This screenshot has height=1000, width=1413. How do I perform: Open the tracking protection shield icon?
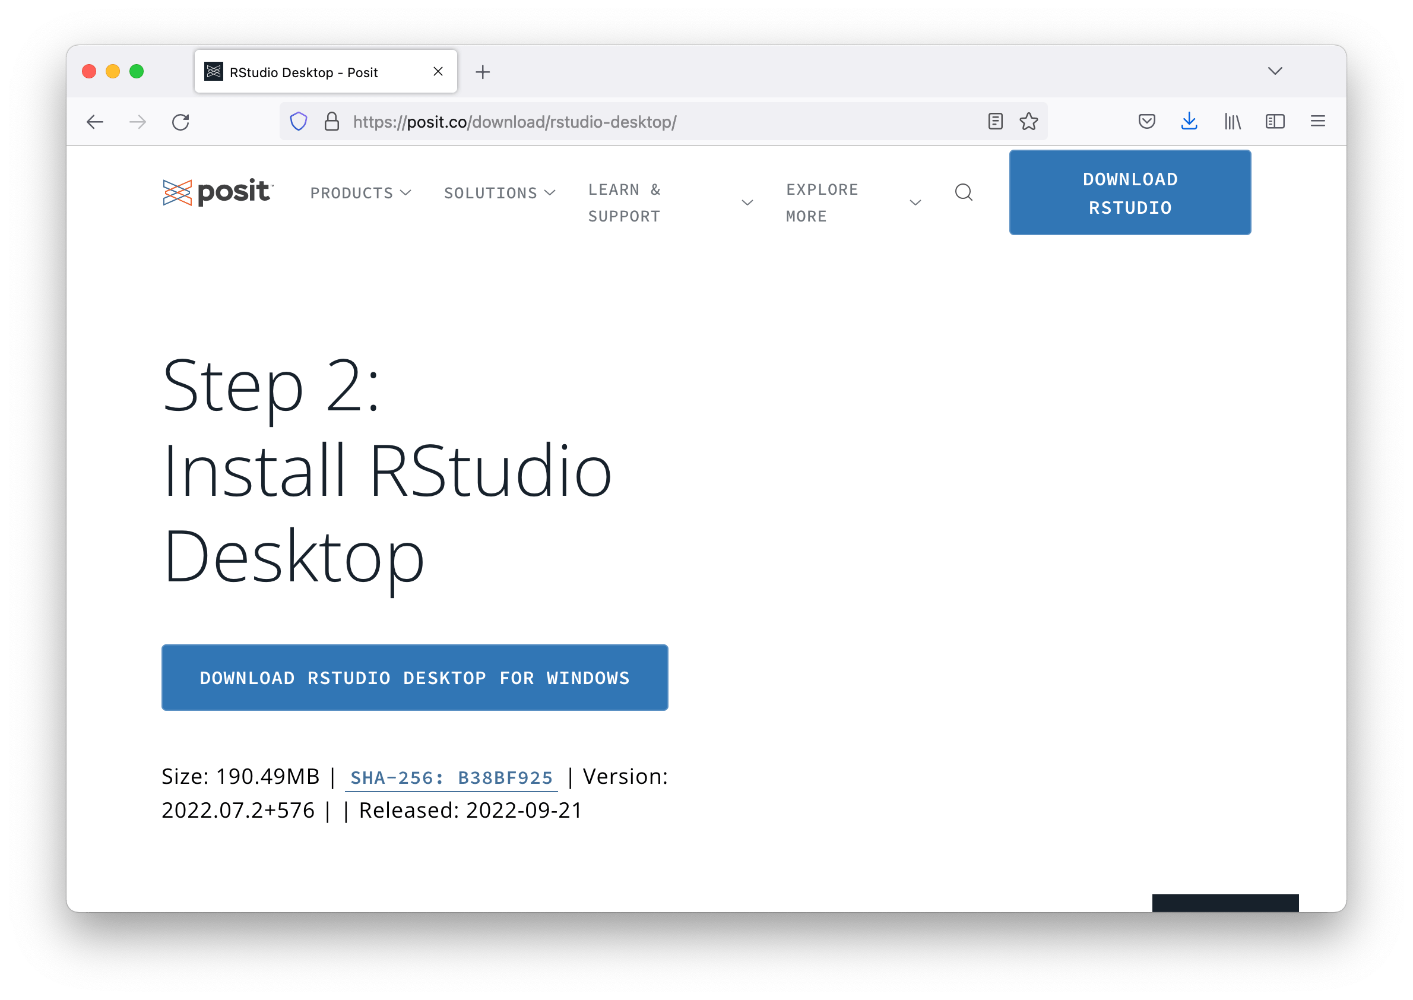[299, 121]
